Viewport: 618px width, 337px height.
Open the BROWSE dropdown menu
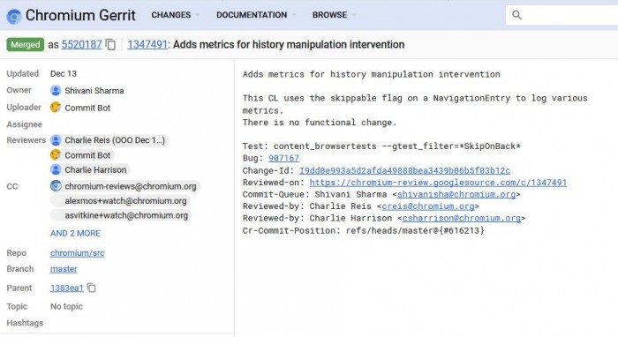point(334,15)
